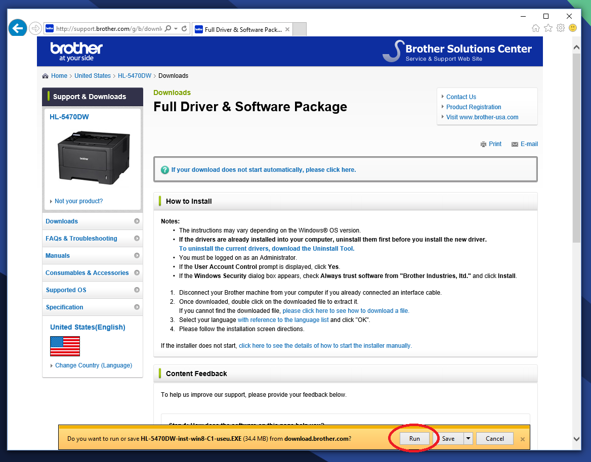Click Change Country (Language) link
Viewport: 591px width, 462px height.
(94, 365)
